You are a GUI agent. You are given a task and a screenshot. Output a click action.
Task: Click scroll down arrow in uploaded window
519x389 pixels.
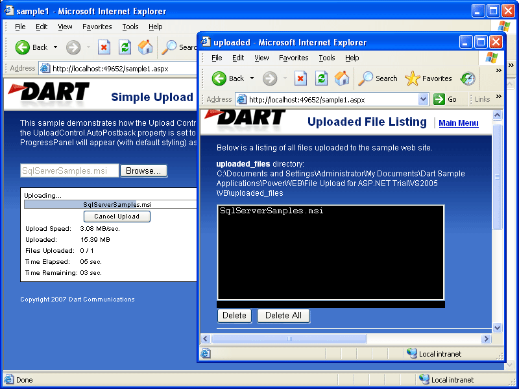[x=497, y=328]
